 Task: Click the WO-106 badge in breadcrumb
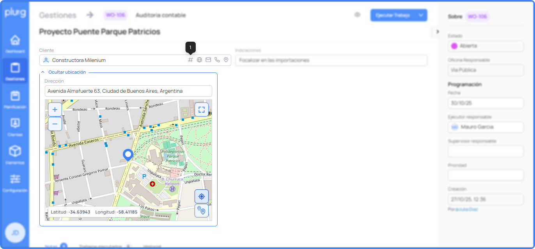tap(115, 15)
